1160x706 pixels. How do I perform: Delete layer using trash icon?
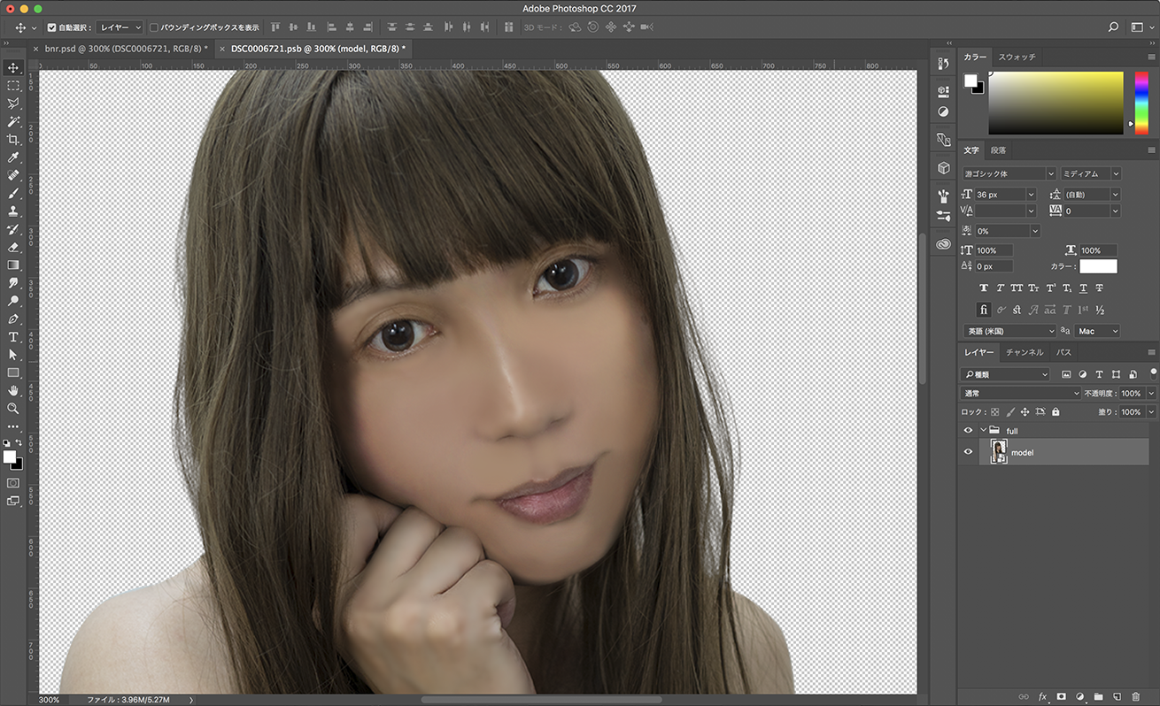[1136, 697]
